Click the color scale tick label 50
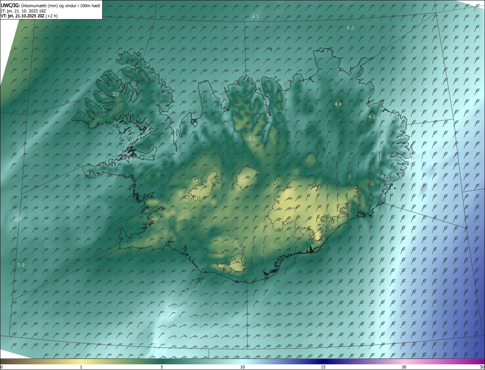The height and width of the screenshot is (370, 485). pos(482,367)
